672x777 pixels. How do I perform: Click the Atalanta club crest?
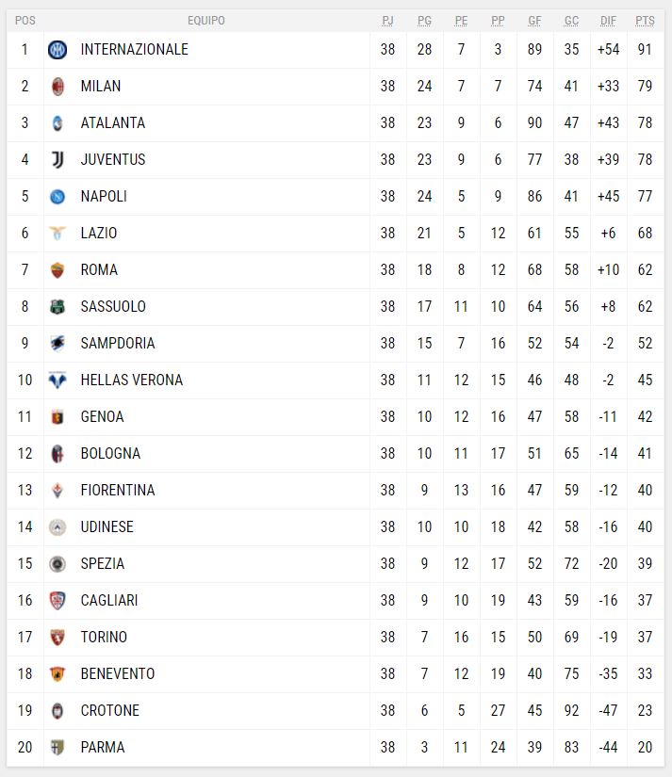tap(57, 123)
